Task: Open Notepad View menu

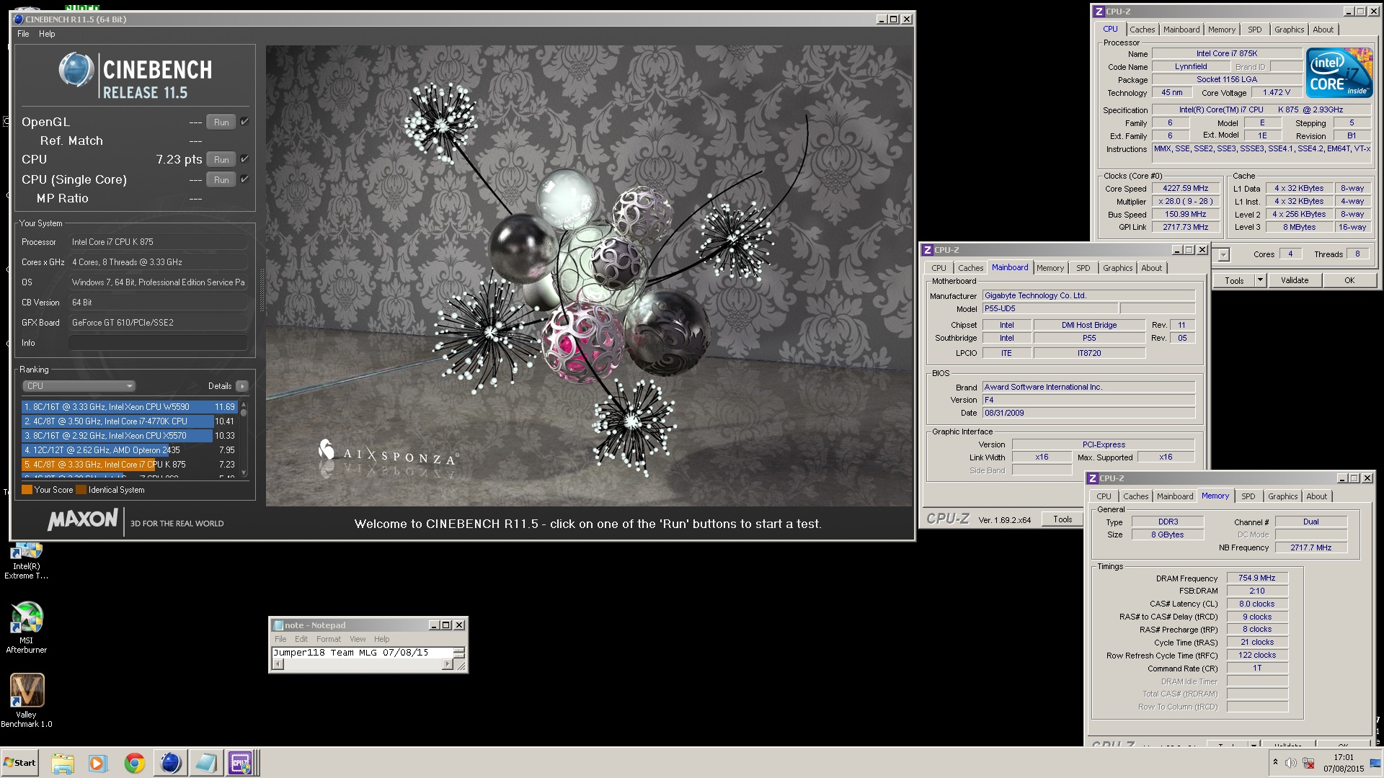Action: coord(358,639)
